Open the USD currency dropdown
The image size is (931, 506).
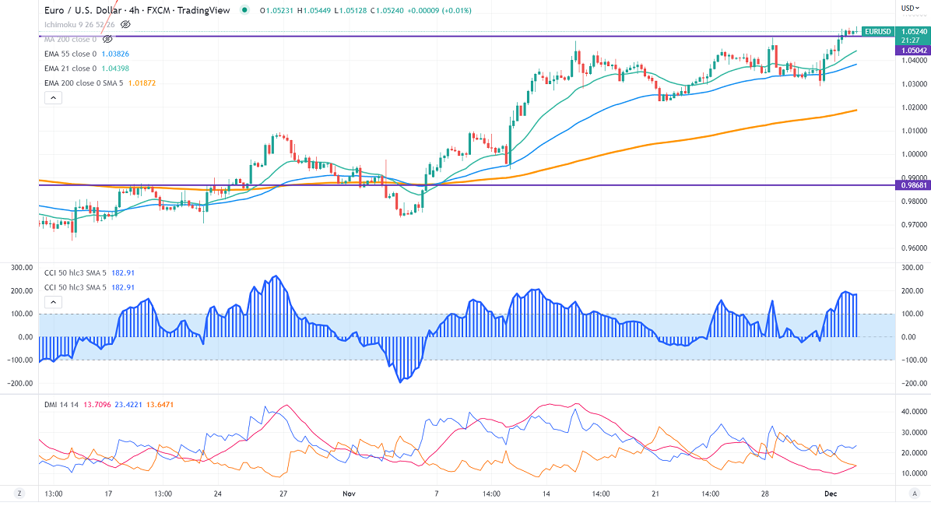910,8
